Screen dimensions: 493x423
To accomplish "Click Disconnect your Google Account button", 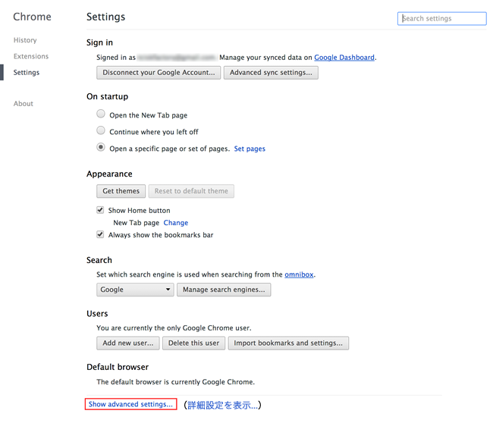I will point(159,73).
